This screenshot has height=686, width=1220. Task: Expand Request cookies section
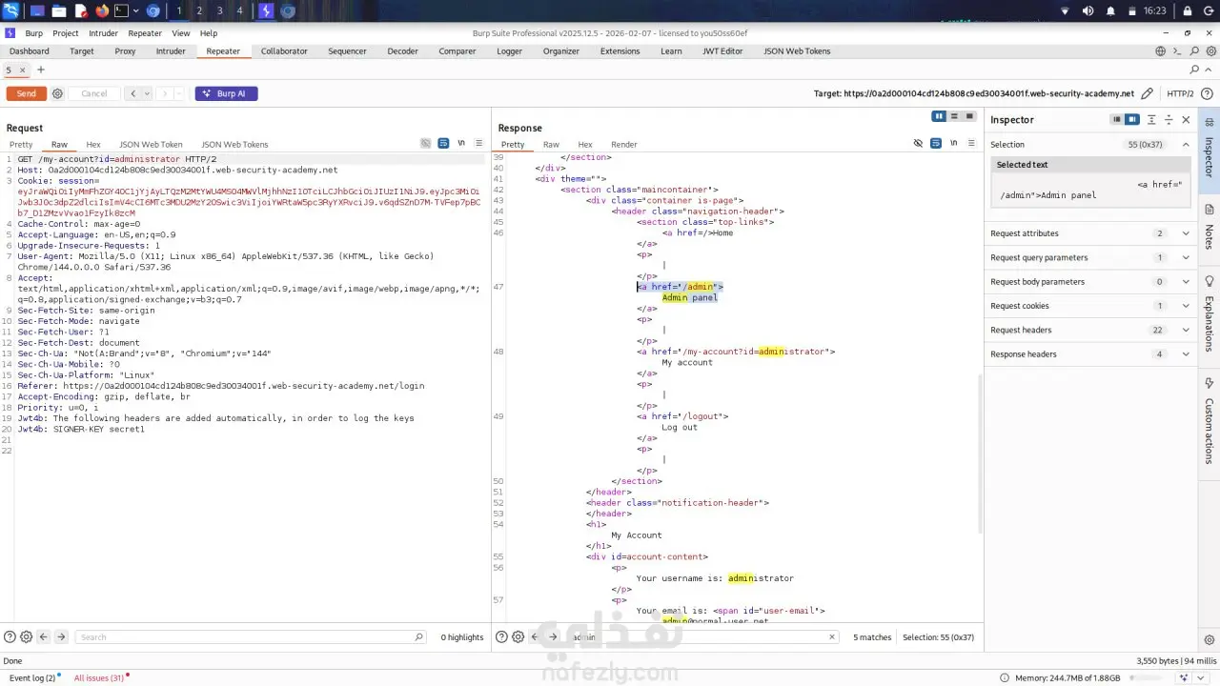click(x=1089, y=306)
